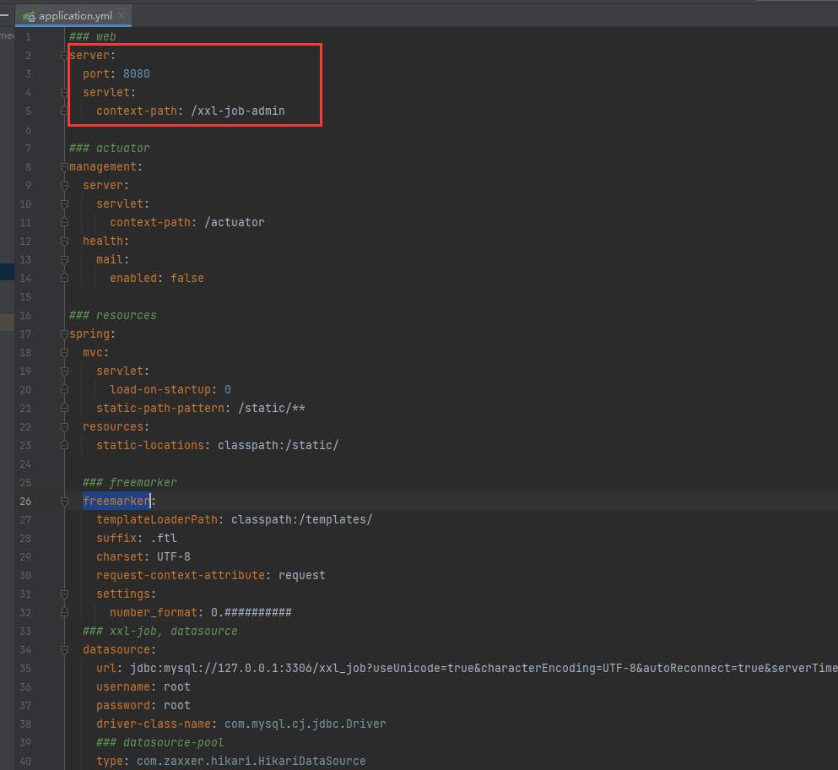The height and width of the screenshot is (770, 838).
Task: Fold the datasource block on line 34
Action: pos(64,649)
